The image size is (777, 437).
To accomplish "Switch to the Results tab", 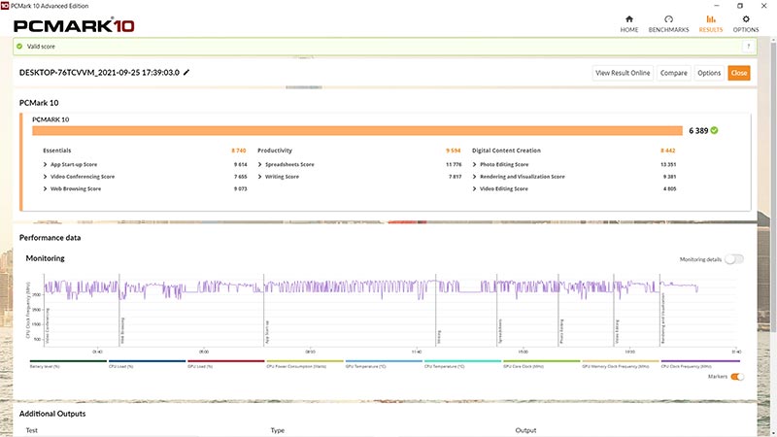I will tap(710, 23).
